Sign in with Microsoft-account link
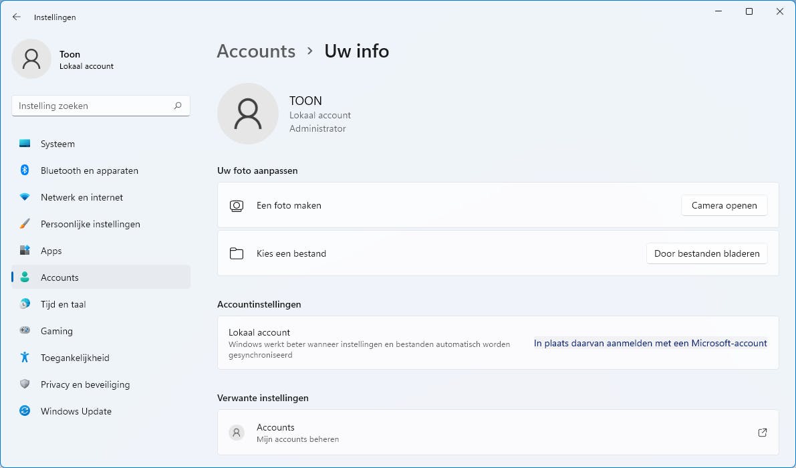The height and width of the screenshot is (468, 796). (x=650, y=343)
